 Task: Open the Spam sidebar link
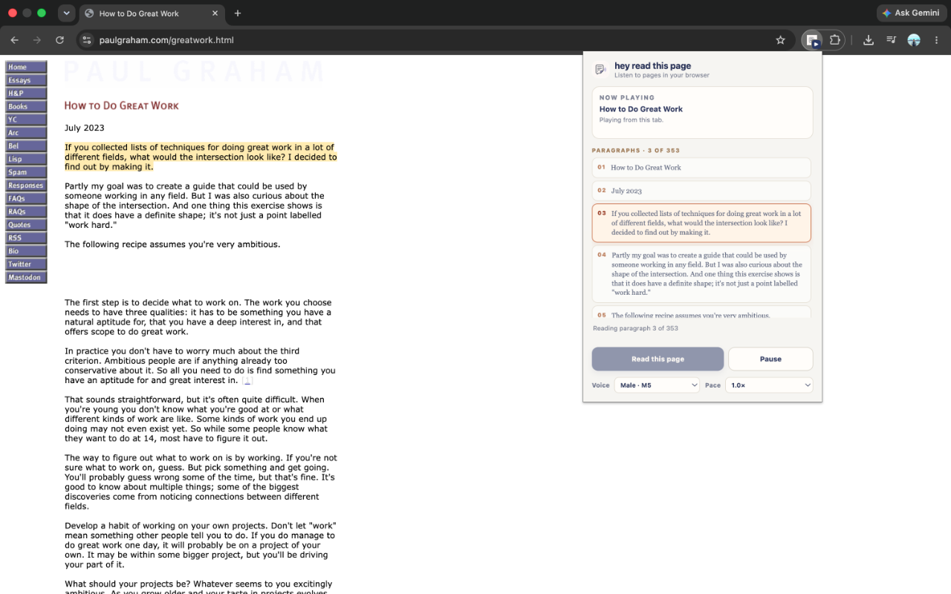coord(26,172)
